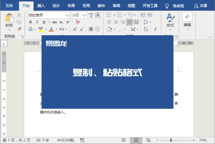Open the font name combo box
Viewport: 215px width, 144px height.
(49, 15)
